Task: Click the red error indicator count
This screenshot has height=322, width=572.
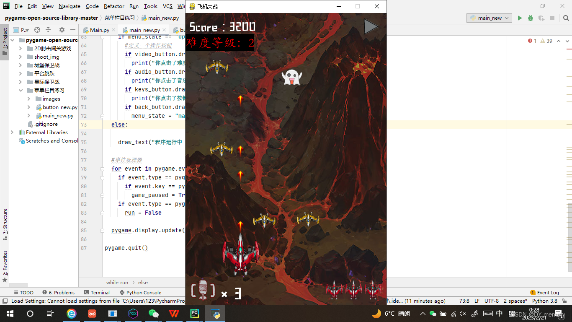Action: click(x=532, y=41)
